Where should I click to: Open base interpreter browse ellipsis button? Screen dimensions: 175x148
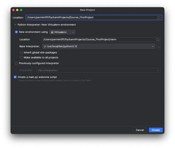[158, 47]
